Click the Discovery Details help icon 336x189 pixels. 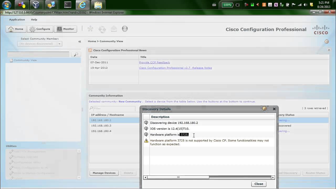(264, 109)
